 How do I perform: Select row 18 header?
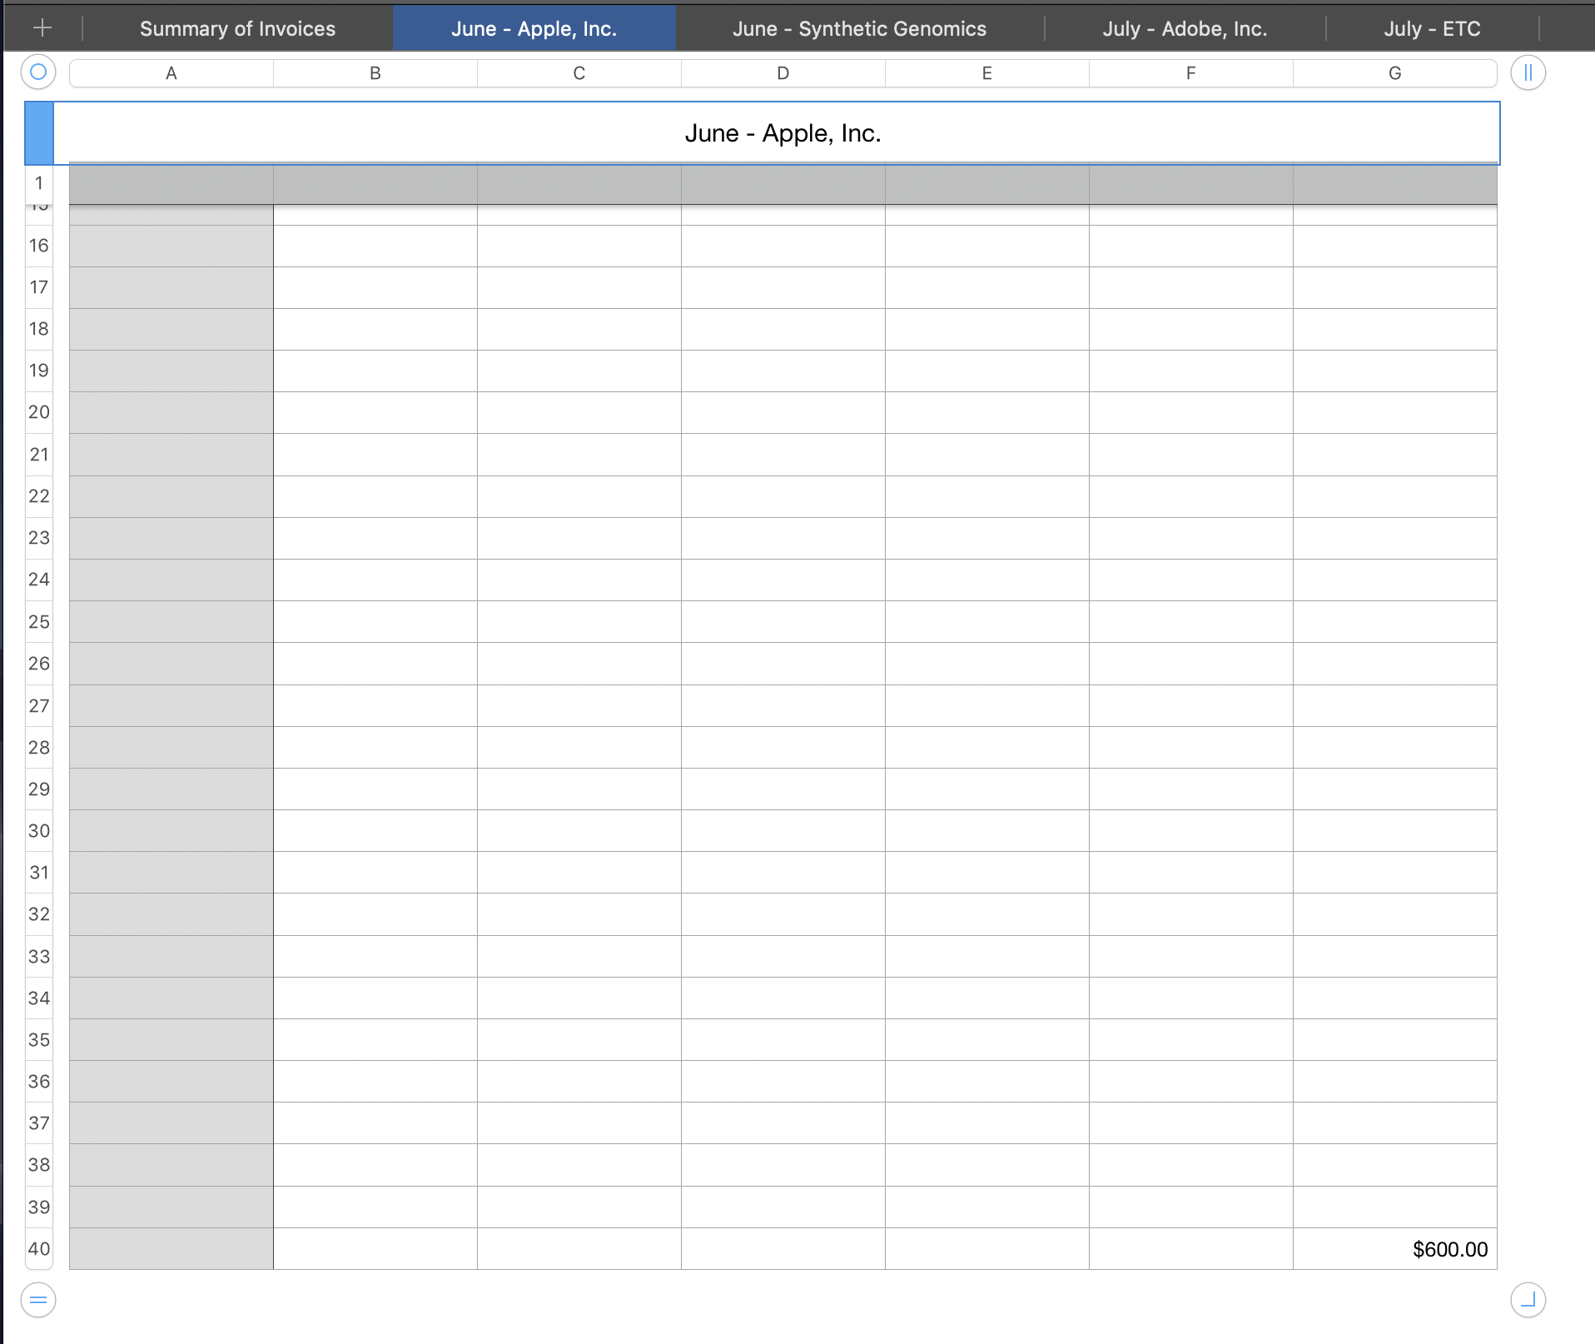click(39, 329)
